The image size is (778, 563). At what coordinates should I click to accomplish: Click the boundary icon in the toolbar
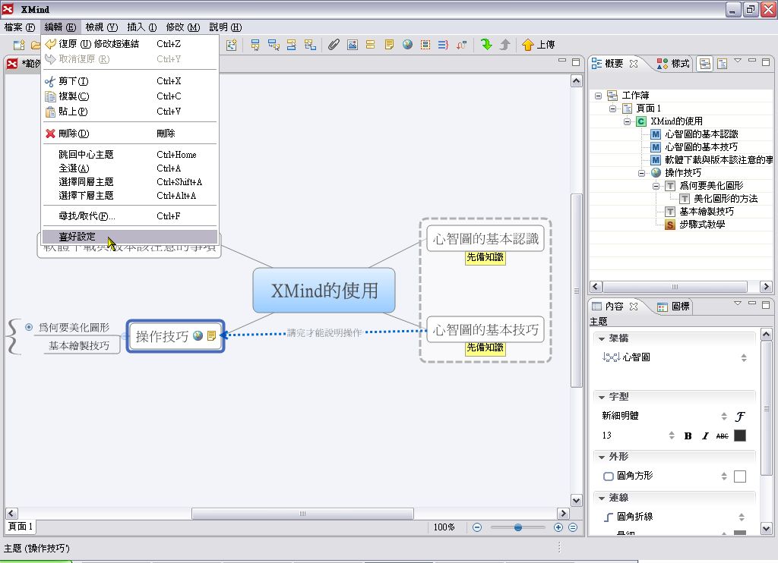pos(425,45)
